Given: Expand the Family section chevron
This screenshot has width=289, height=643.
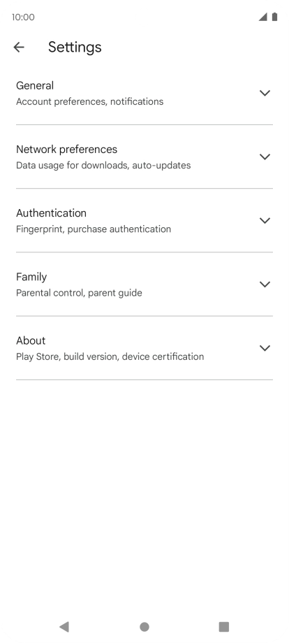Looking at the screenshot, I should 265,284.
